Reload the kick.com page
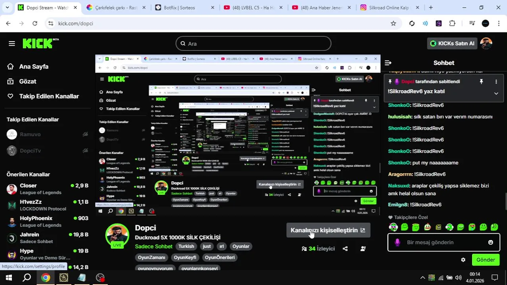The image size is (507, 285). [x=35, y=23]
